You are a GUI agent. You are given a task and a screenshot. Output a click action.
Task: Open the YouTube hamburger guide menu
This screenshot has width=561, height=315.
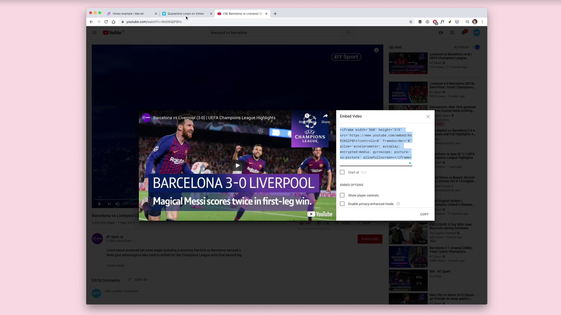point(94,33)
